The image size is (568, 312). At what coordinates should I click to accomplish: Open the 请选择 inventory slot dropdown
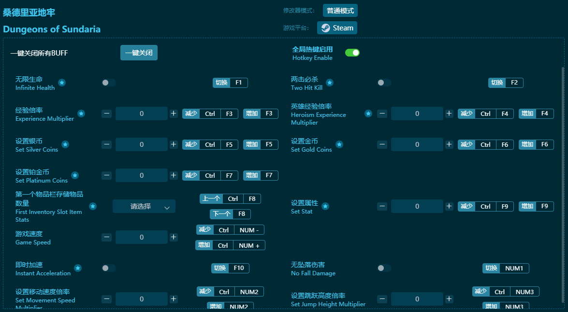[x=144, y=206]
